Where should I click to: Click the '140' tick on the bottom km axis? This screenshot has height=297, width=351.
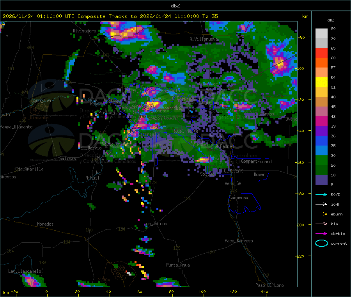click(x=264, y=292)
